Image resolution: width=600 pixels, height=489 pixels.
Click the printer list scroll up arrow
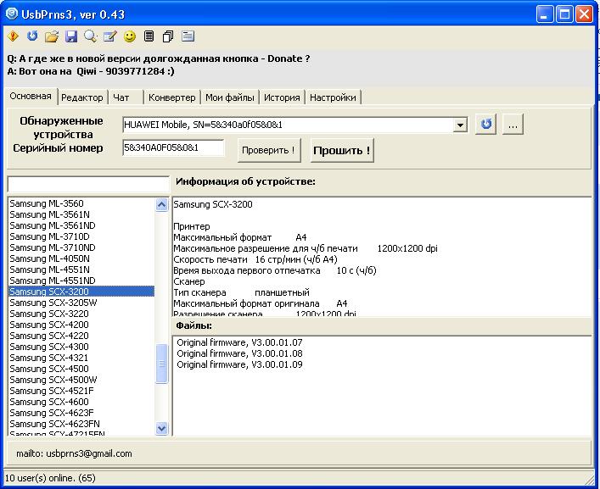tap(162, 205)
